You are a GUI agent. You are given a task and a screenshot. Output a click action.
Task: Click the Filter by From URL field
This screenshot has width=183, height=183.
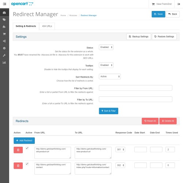click(x=135, y=88)
